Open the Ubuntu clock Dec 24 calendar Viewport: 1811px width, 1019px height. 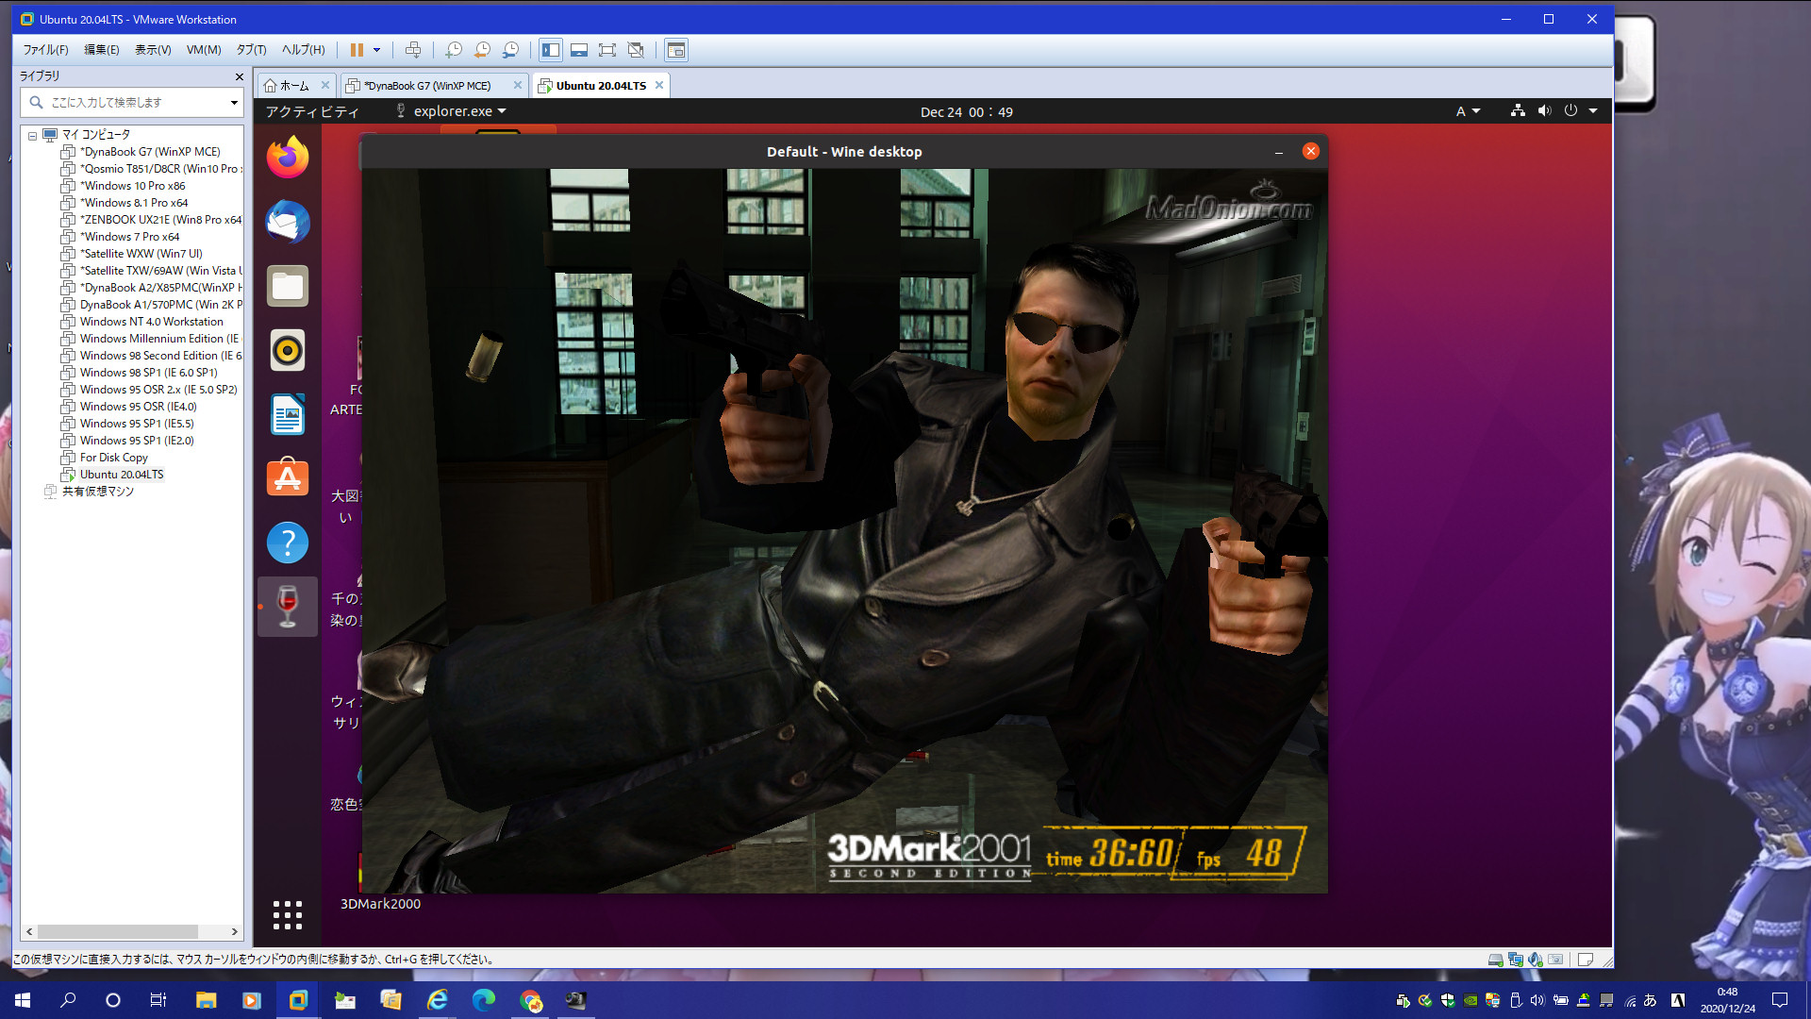(966, 111)
